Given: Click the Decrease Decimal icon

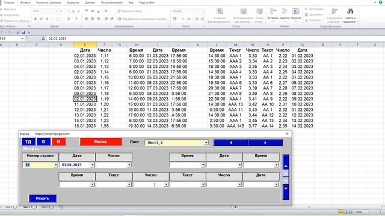Looking at the screenshot, I should tap(203, 19).
